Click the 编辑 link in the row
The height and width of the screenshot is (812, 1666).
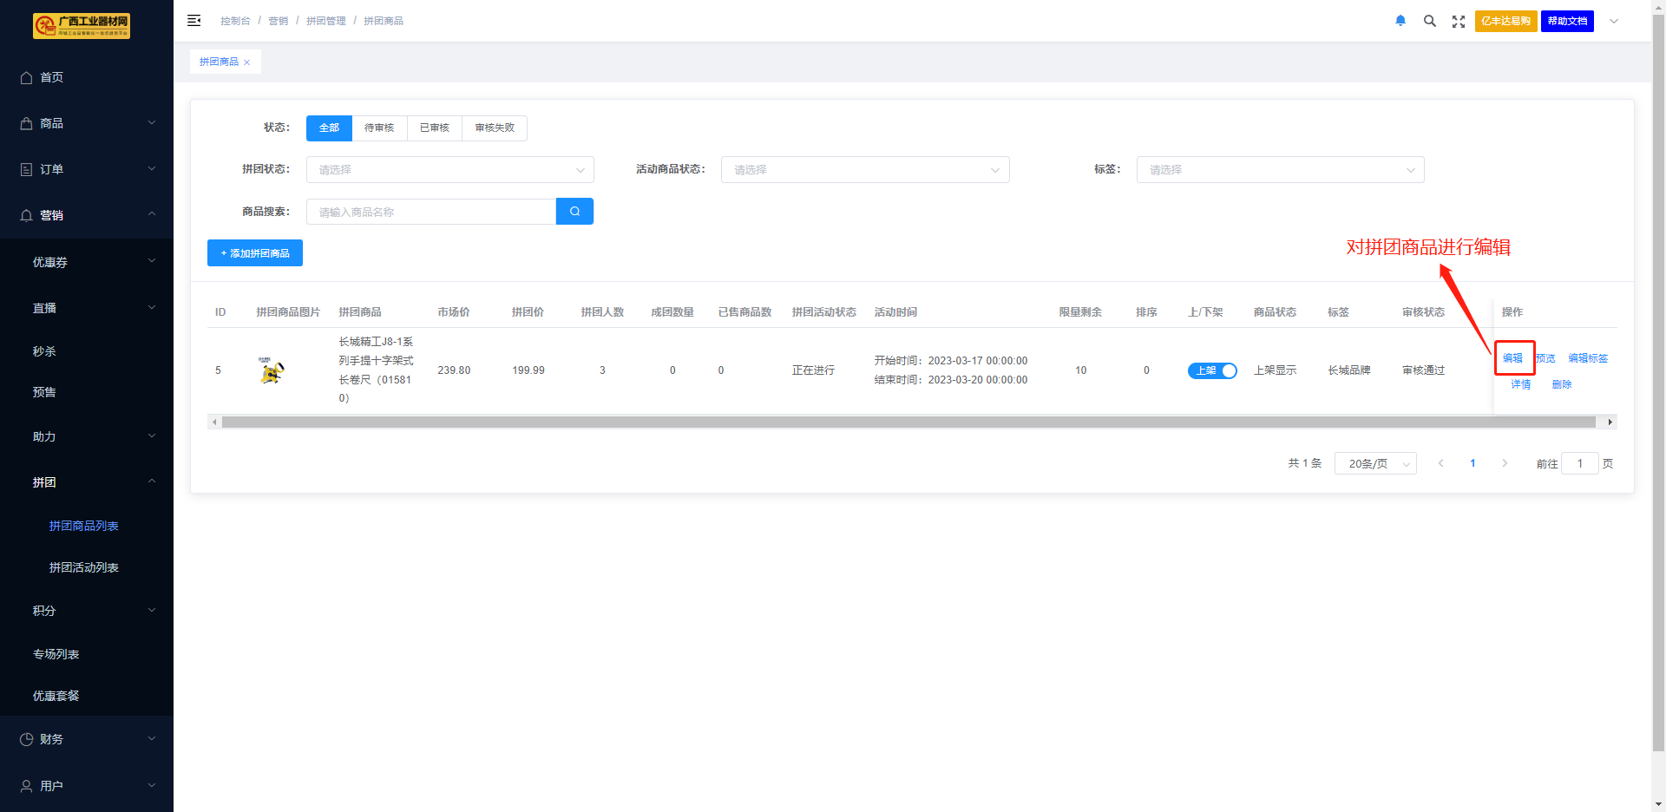(1512, 358)
